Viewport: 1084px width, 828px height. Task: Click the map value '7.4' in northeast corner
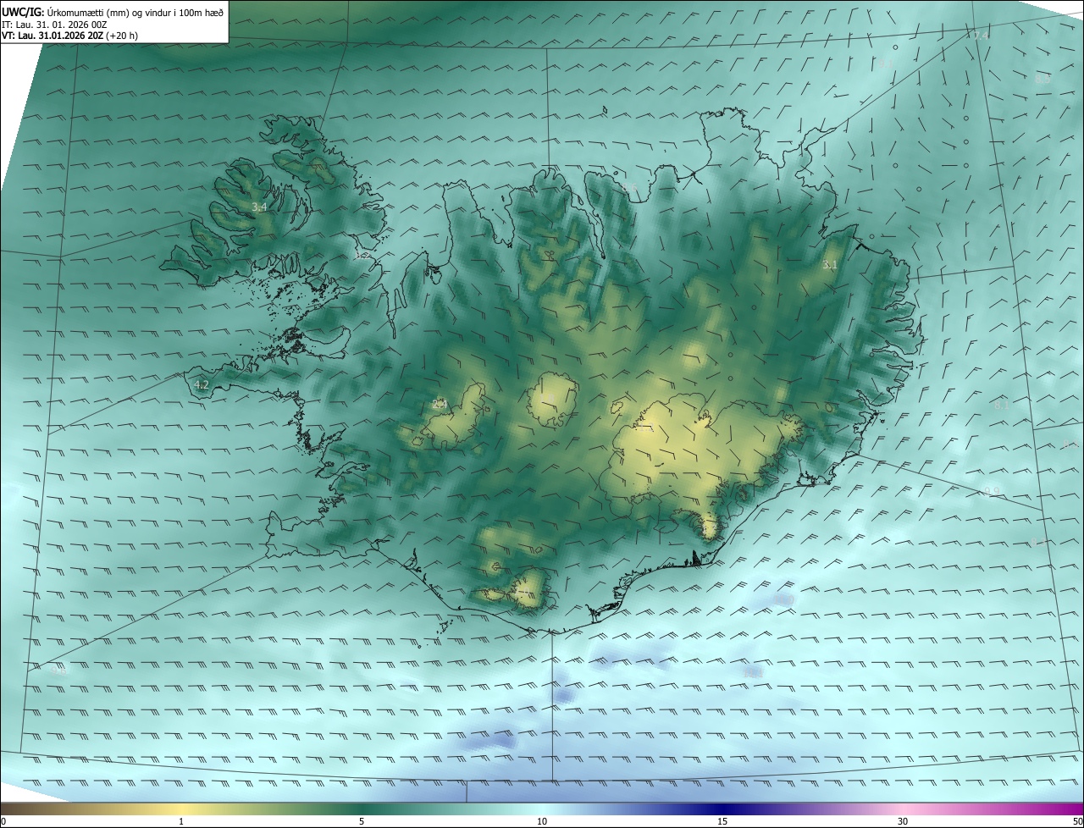click(981, 36)
